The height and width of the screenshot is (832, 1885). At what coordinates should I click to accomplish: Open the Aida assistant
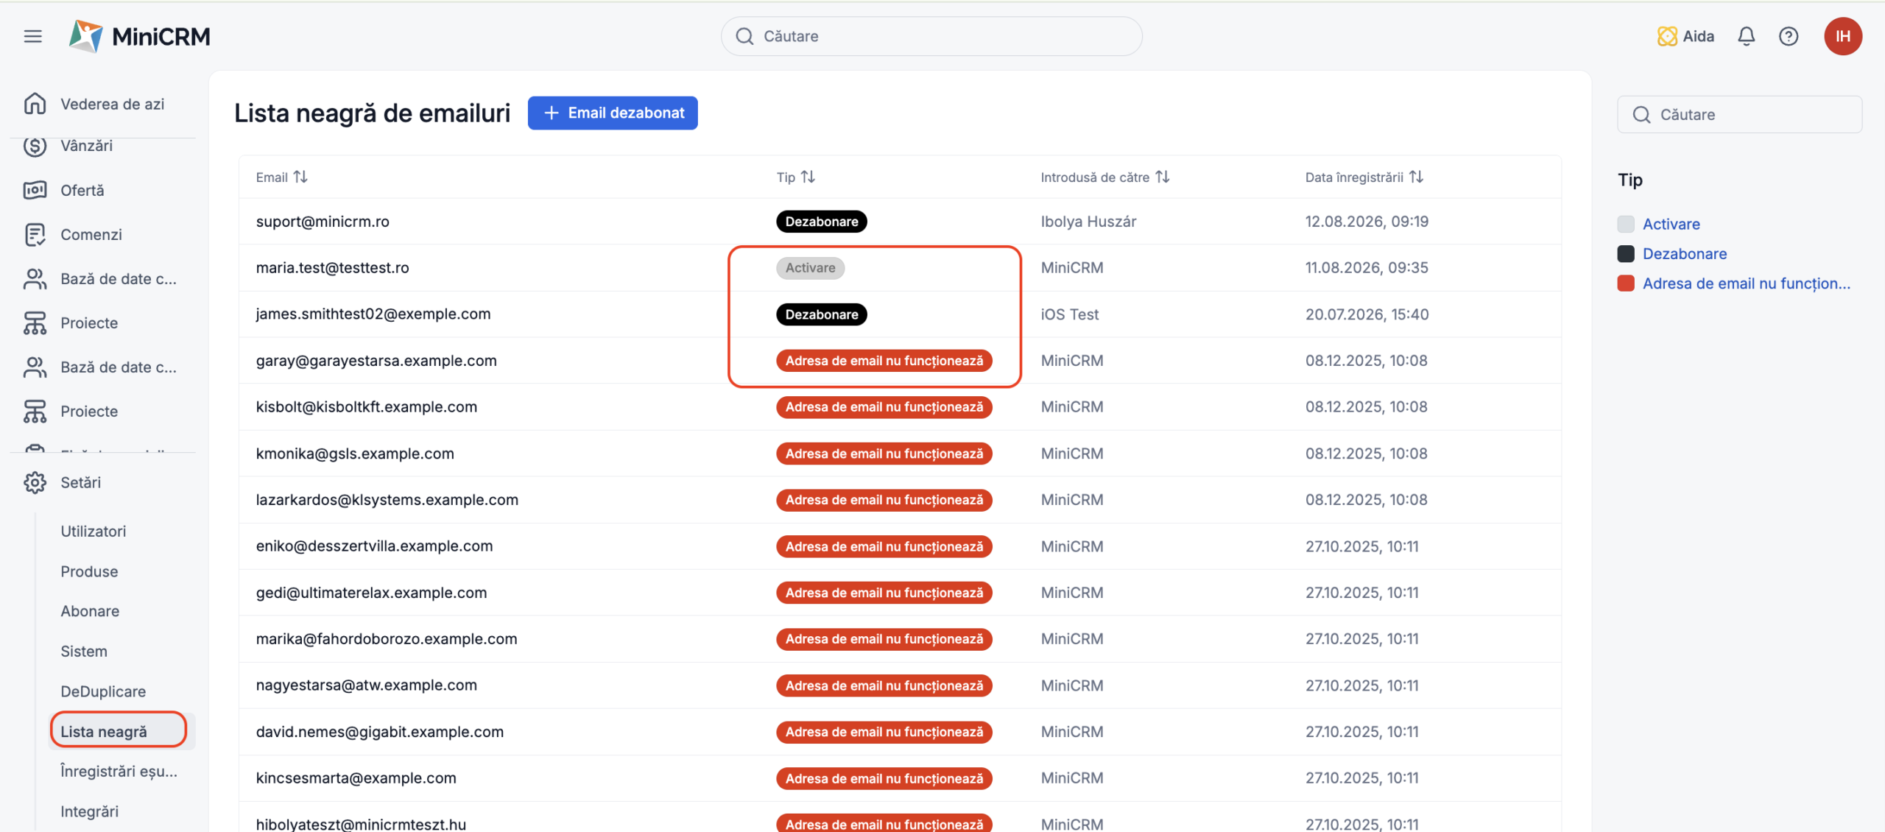(1685, 36)
